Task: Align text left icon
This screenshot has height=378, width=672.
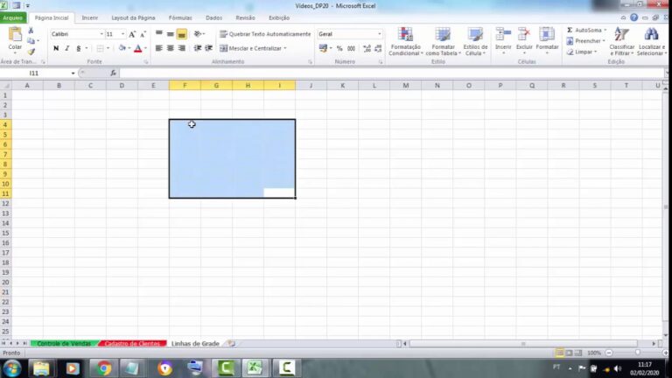Action: 159,48
